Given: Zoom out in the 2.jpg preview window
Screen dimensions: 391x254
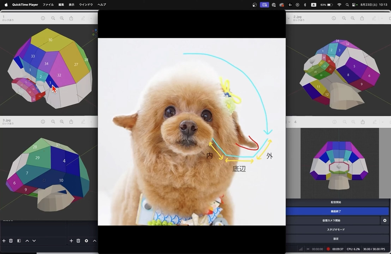Looking at the screenshot, I should pos(344,18).
